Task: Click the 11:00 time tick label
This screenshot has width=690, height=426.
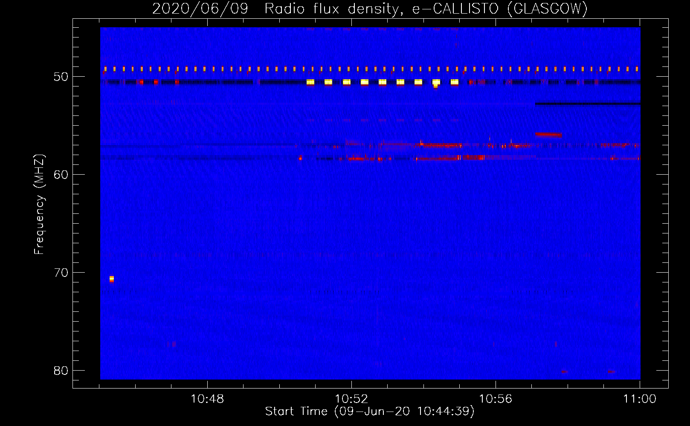Action: click(x=640, y=399)
